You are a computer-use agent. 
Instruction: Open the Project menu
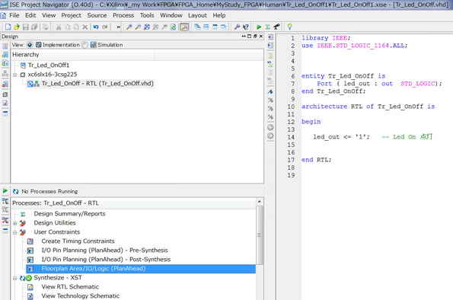tap(71, 15)
